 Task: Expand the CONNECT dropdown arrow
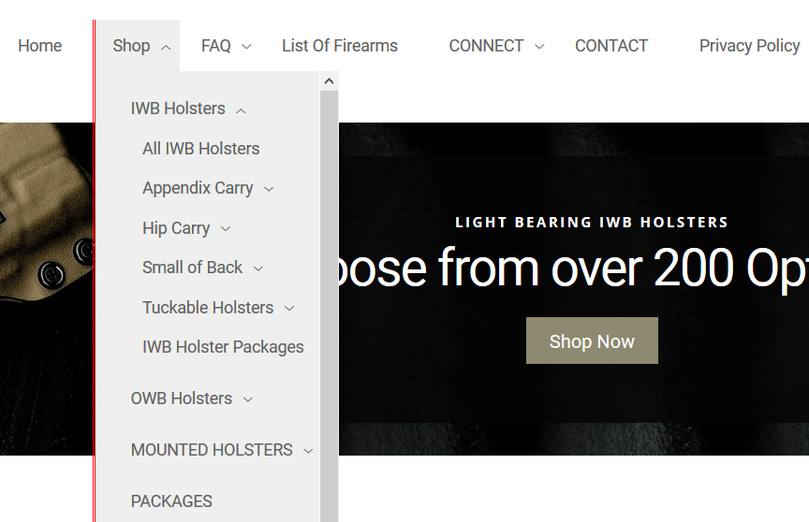pos(539,47)
